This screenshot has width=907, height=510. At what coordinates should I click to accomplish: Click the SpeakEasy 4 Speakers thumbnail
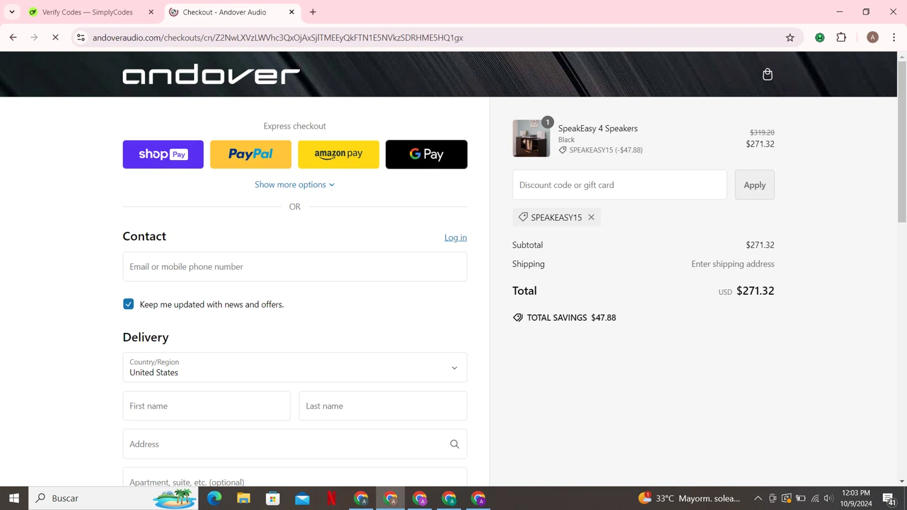[x=532, y=138]
